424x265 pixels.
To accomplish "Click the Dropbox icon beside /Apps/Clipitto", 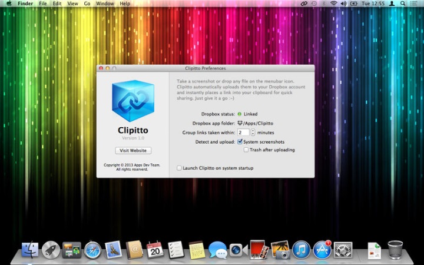I will [x=240, y=123].
